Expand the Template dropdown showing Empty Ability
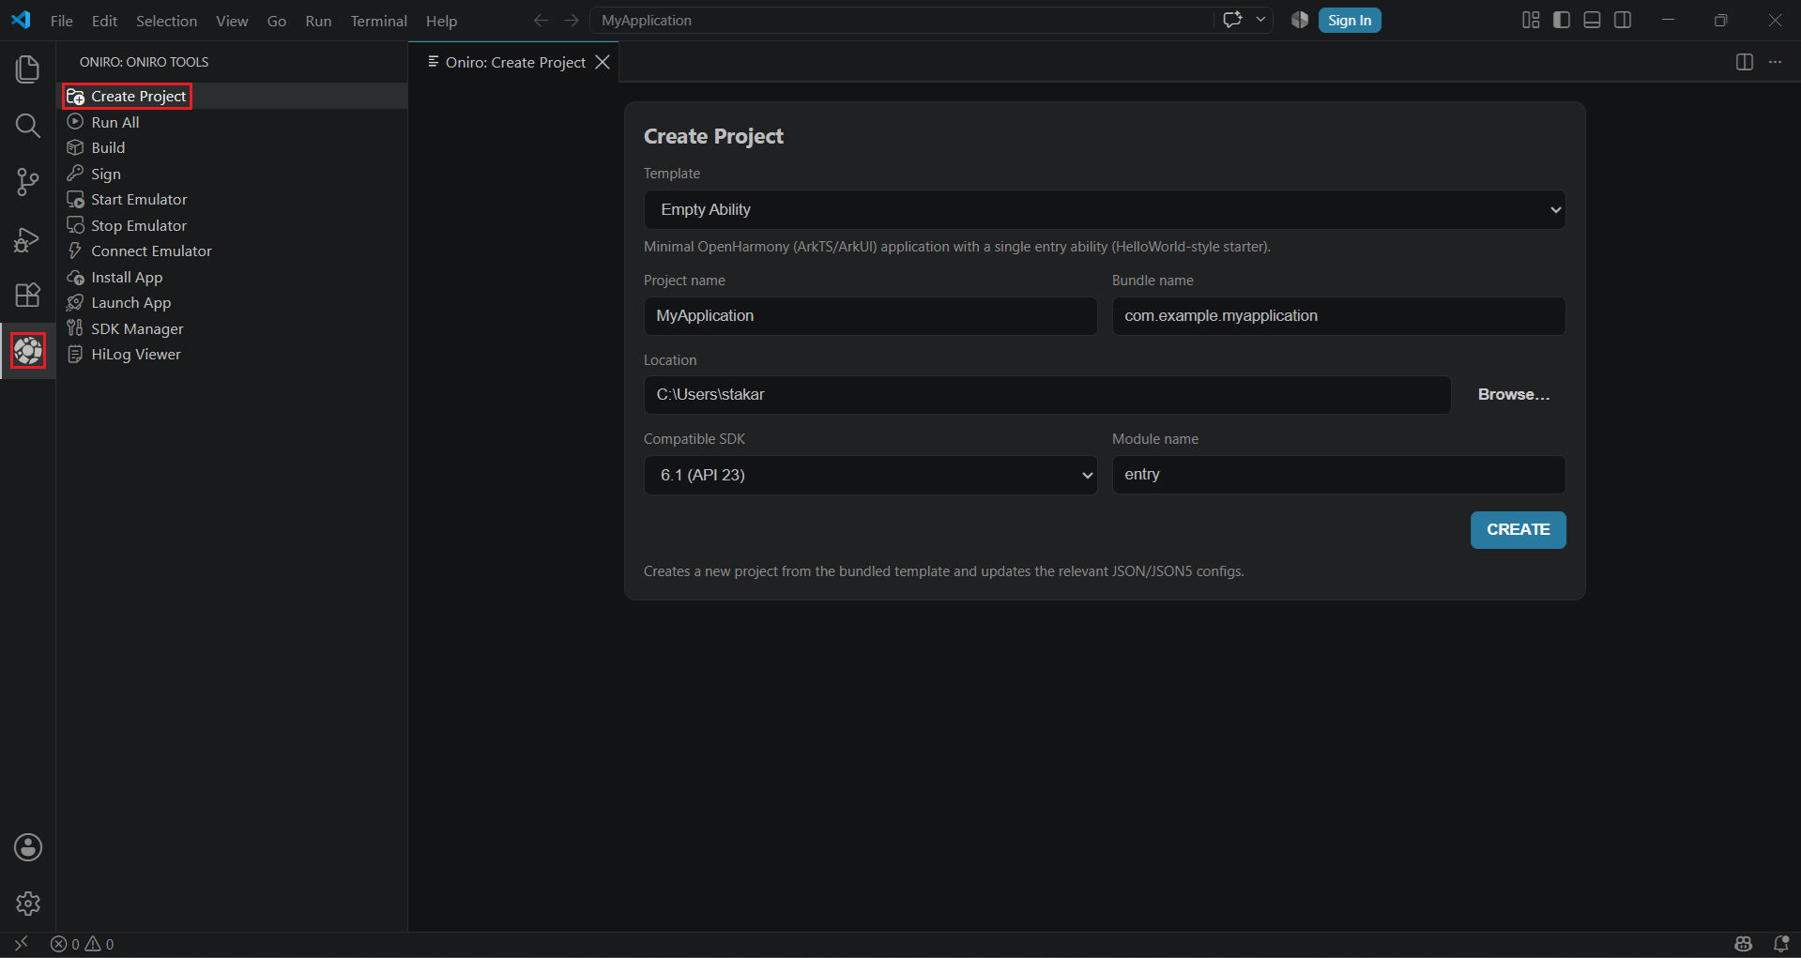Image resolution: width=1801 pixels, height=958 pixels. coord(1105,209)
